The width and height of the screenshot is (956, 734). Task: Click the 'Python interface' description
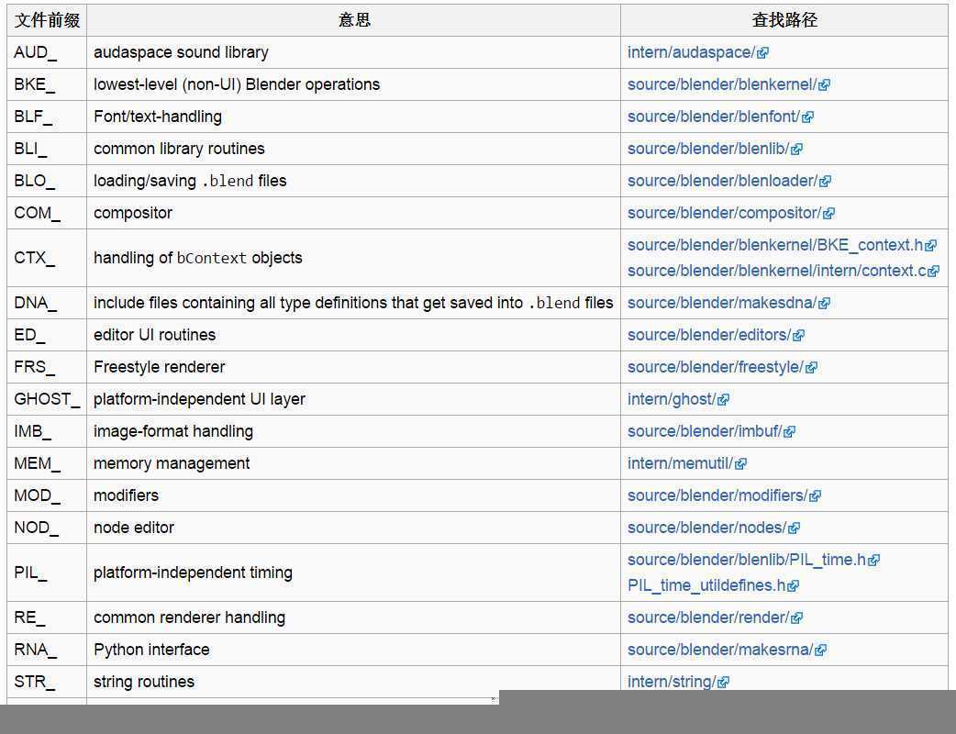[151, 650]
